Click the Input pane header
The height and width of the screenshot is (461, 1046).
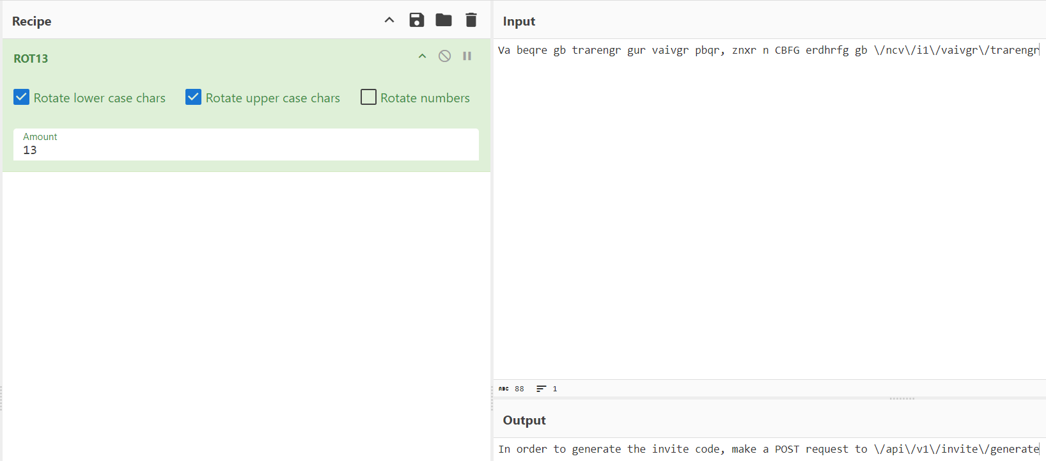519,21
